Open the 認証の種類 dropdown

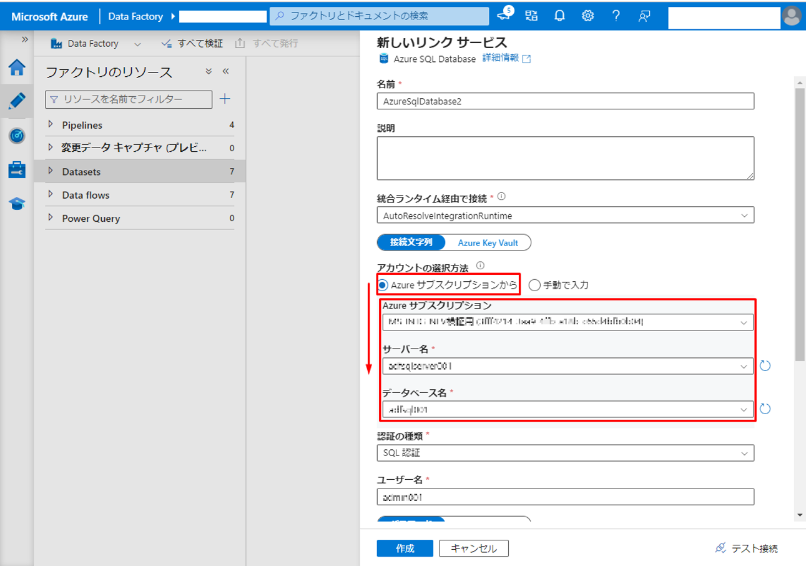(x=565, y=453)
